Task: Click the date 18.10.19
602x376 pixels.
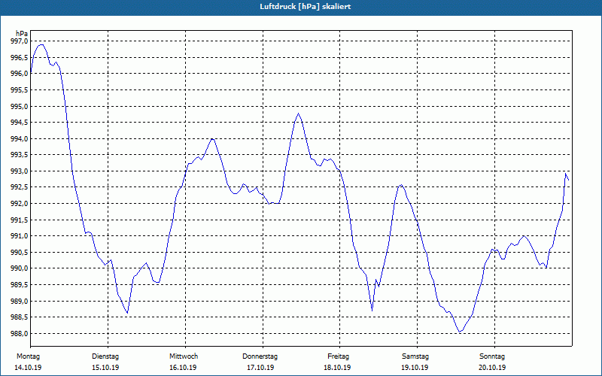Action: click(x=337, y=368)
